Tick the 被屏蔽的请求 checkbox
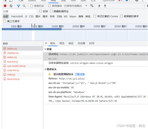Image resolution: width=148 pixels, height=129 pixels. (x=121, y=16)
